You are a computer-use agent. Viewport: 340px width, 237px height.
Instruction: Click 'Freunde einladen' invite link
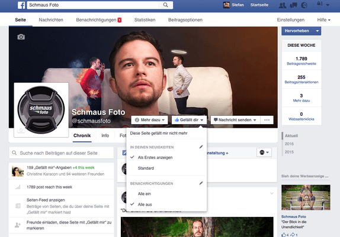click(69, 225)
